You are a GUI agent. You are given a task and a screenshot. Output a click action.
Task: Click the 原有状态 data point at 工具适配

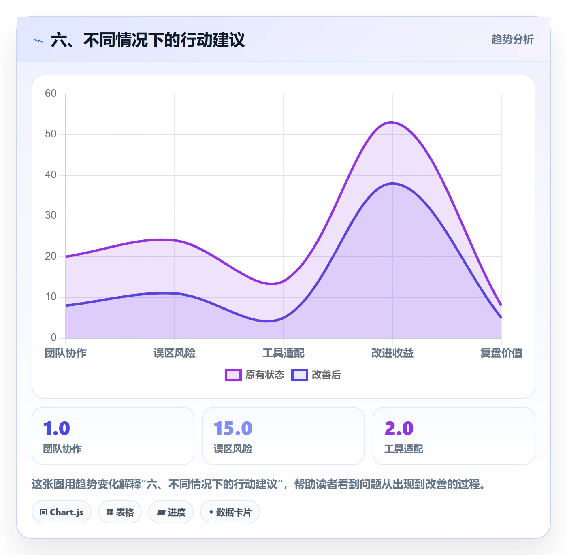point(283,281)
